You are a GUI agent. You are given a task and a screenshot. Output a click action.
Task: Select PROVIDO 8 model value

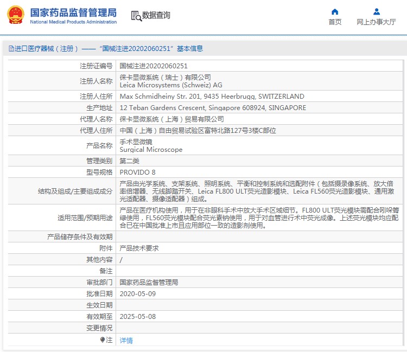[x=137, y=172]
